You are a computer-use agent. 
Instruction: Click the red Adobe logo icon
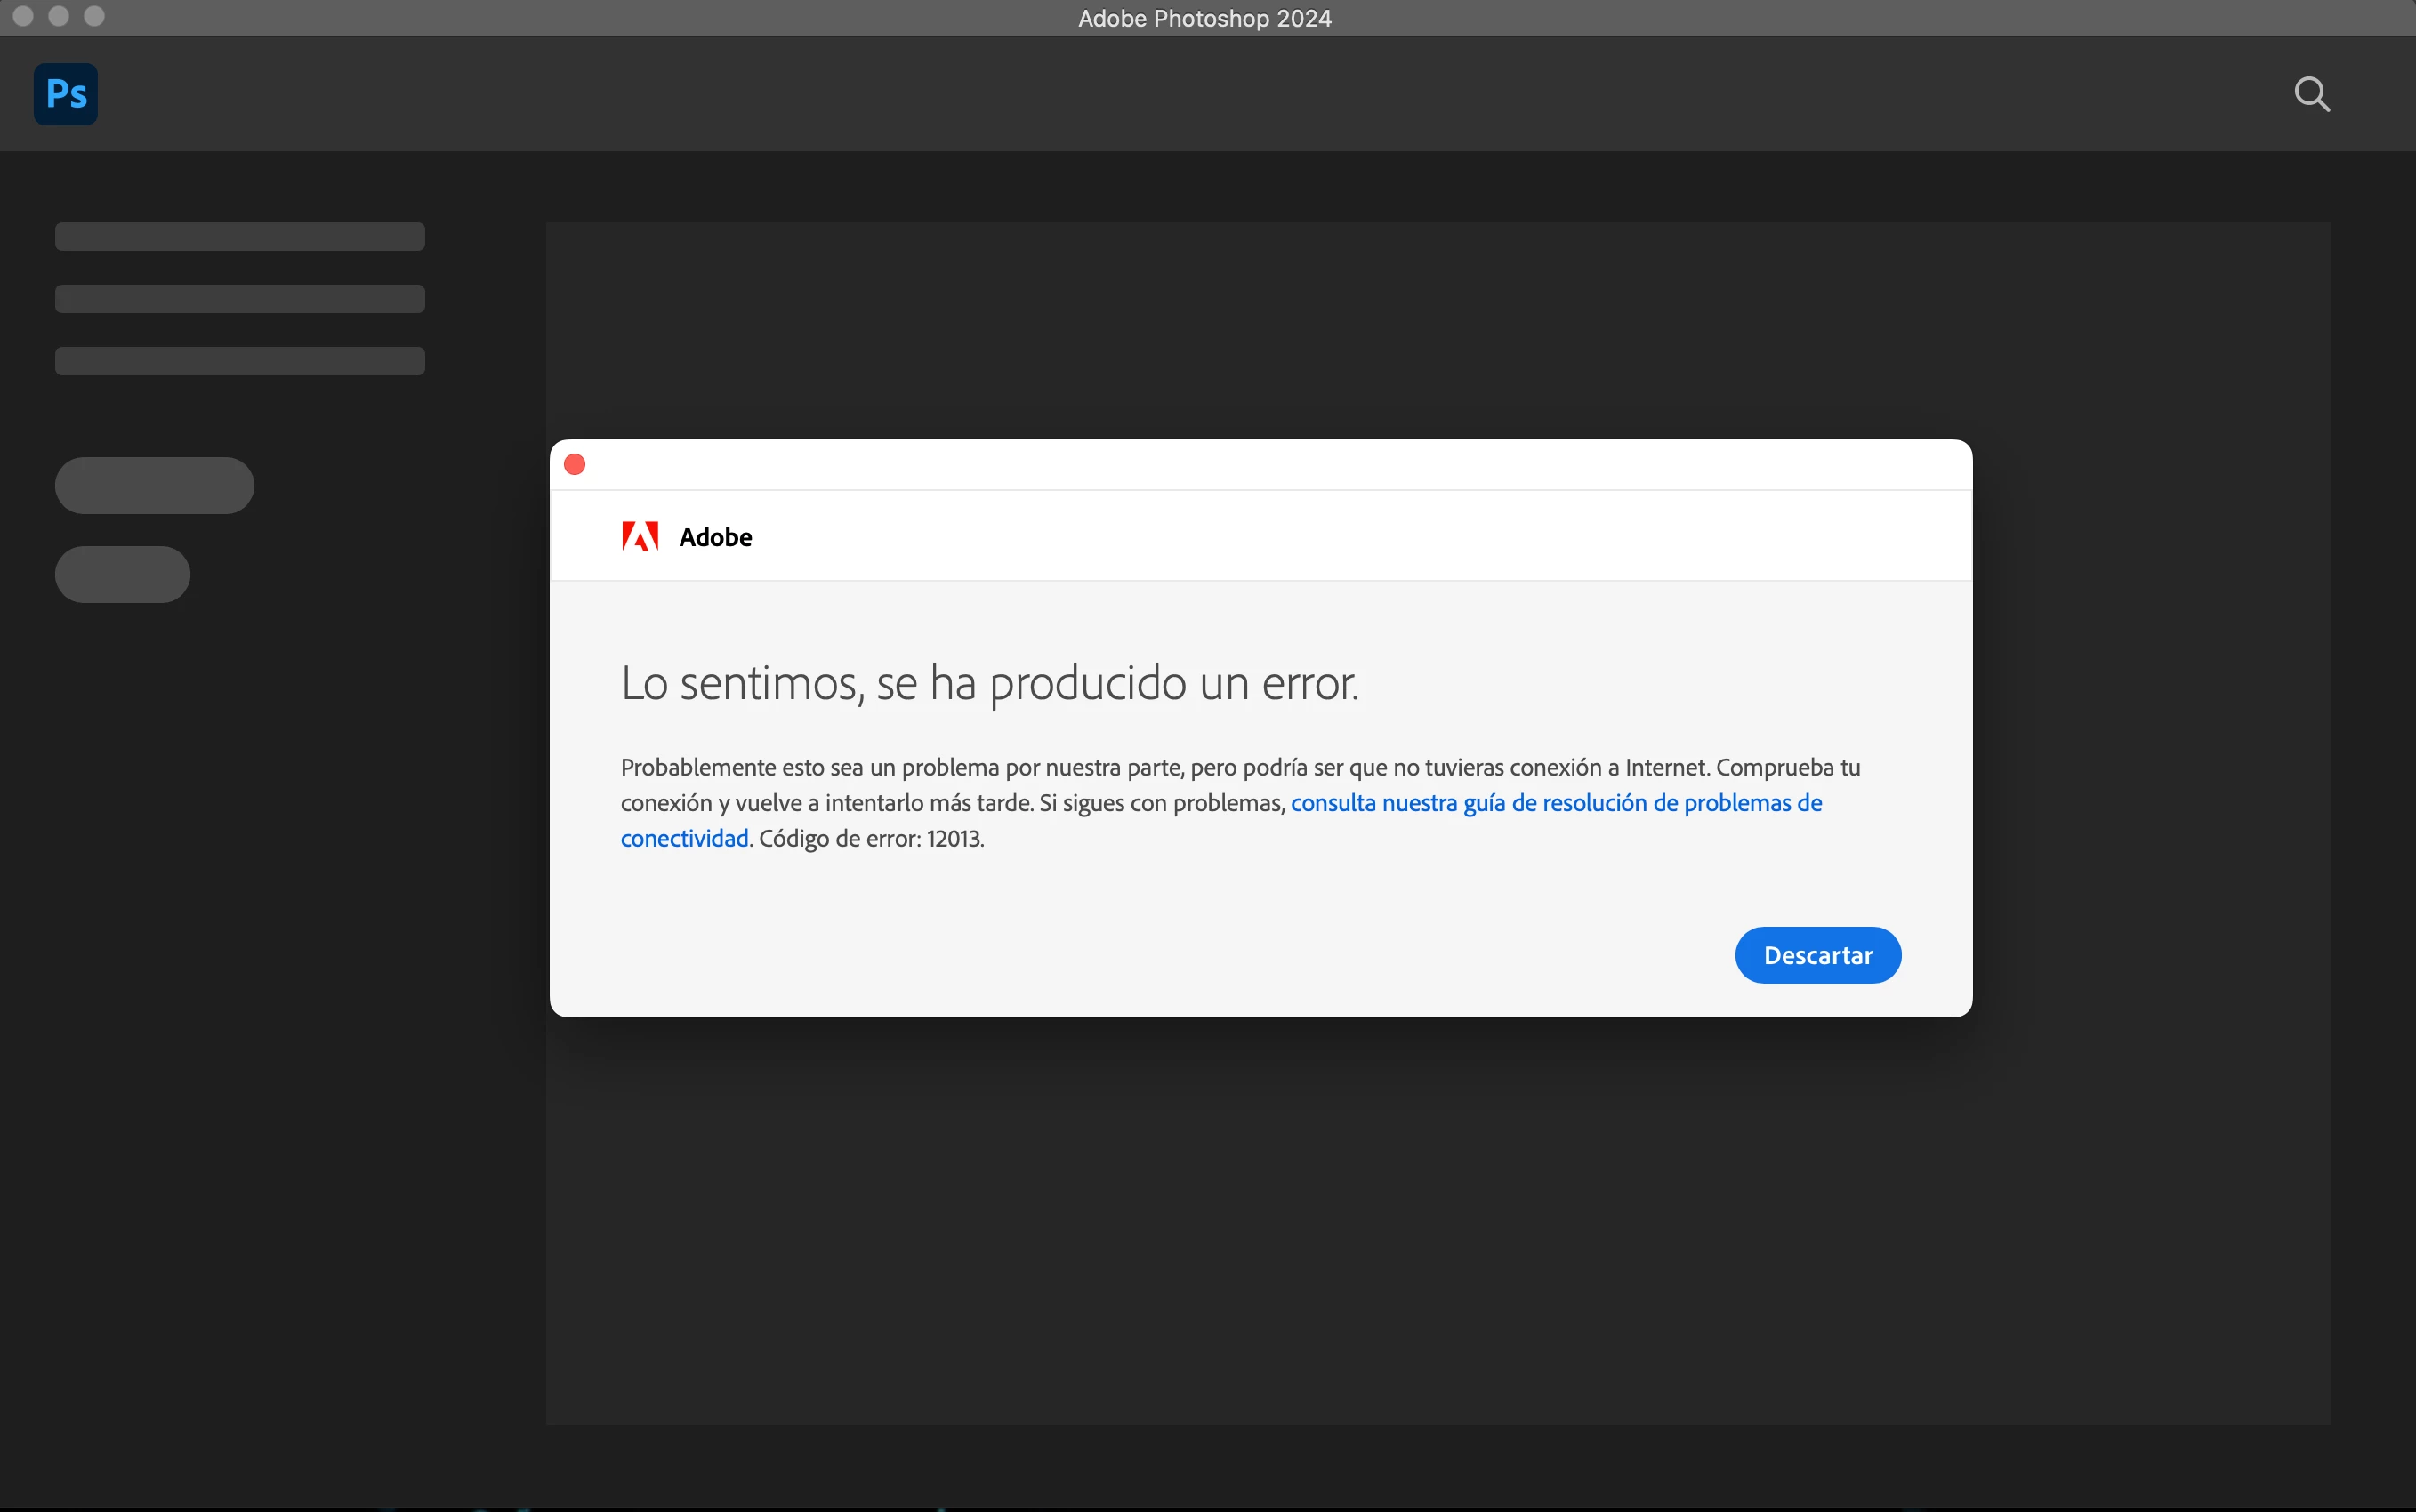click(x=640, y=537)
